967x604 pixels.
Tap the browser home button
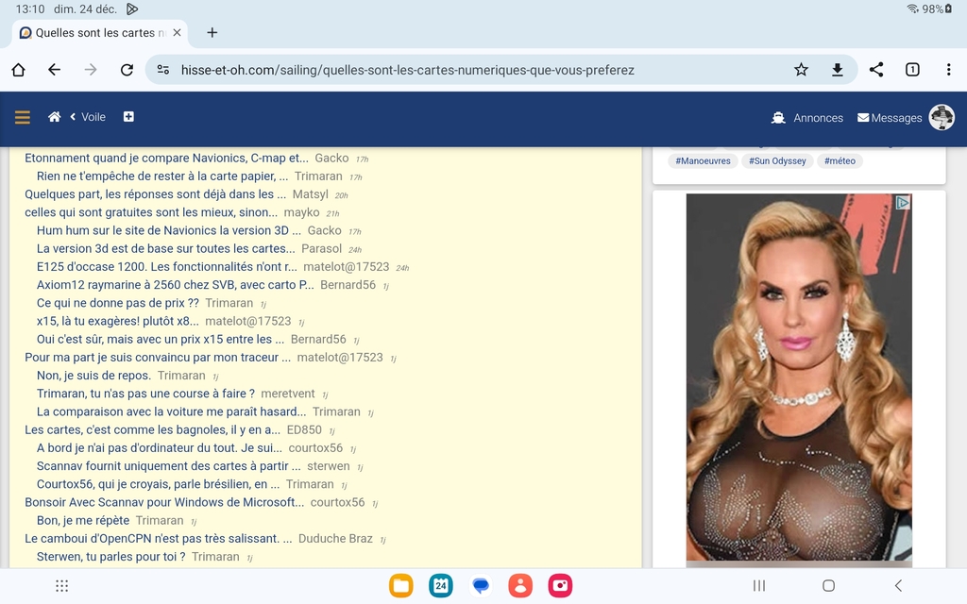tap(19, 70)
